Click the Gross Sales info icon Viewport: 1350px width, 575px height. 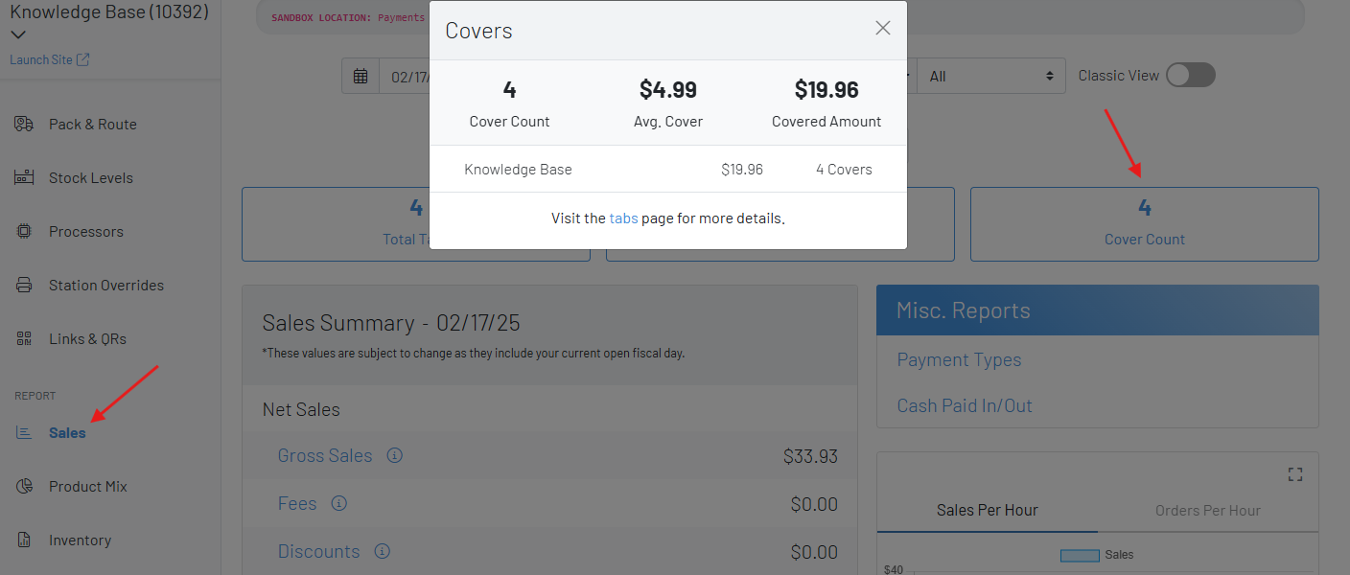pos(394,456)
